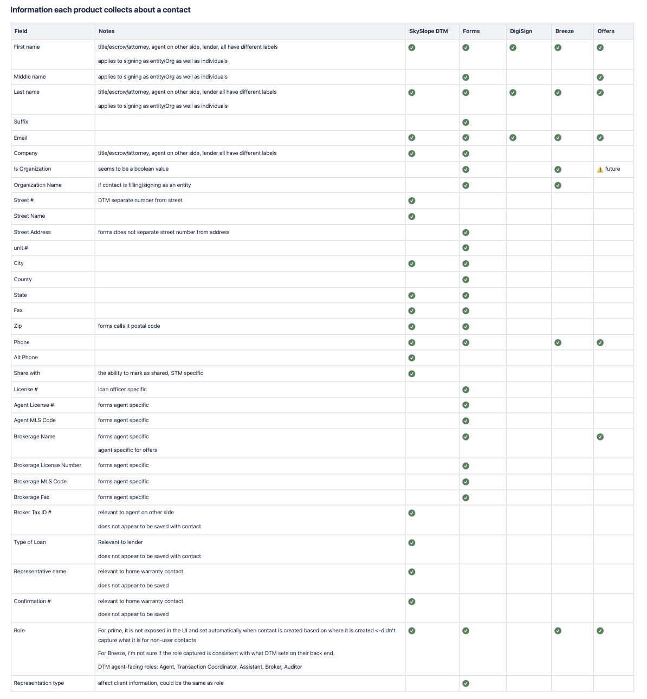Viewport: 647px width, 699px height.
Task: Click the First name checkmark under SkySlope DTM
Action: tap(412, 48)
